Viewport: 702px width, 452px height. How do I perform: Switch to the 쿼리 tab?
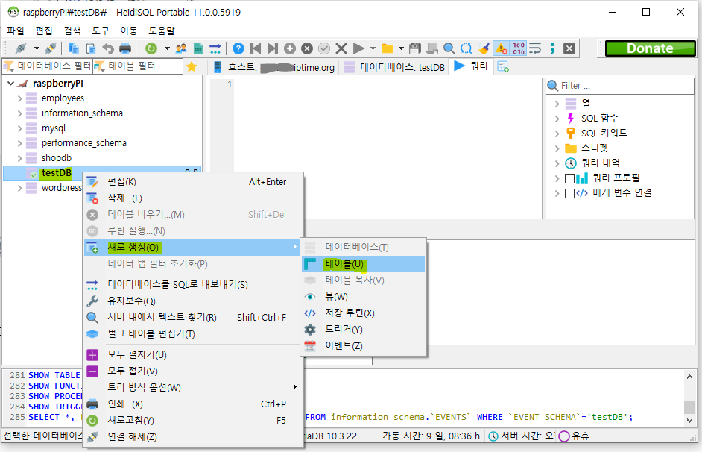[472, 66]
